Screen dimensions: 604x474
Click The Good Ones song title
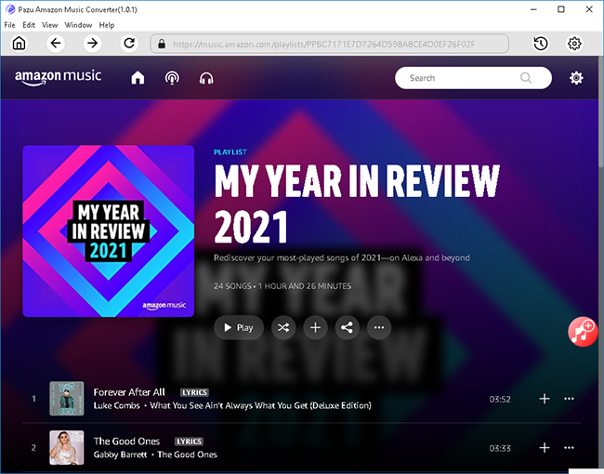coord(126,441)
